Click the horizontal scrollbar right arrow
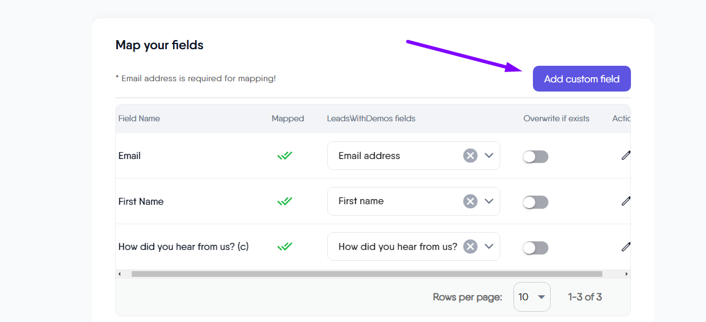The image size is (706, 322). (626, 275)
